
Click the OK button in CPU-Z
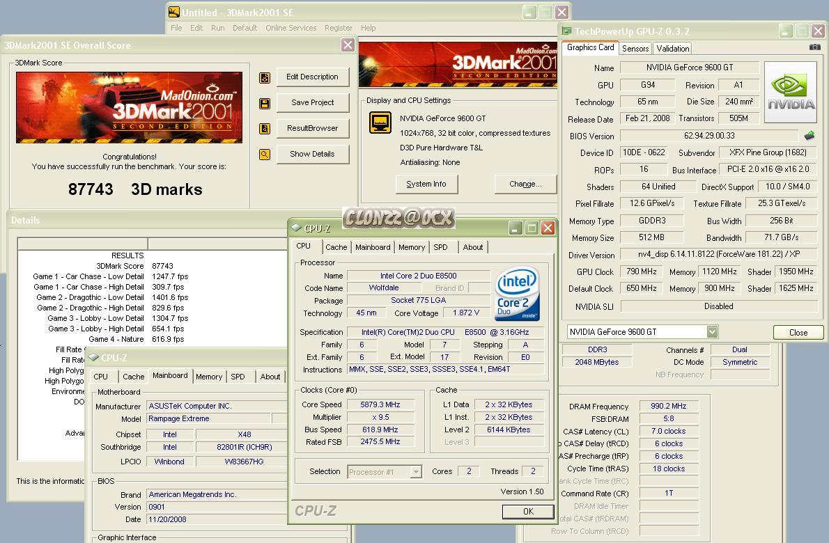(x=528, y=511)
